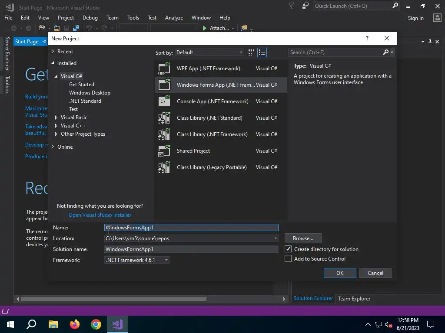Uncheck Create directory for solution
The image size is (445, 333).
pyautogui.click(x=288, y=249)
